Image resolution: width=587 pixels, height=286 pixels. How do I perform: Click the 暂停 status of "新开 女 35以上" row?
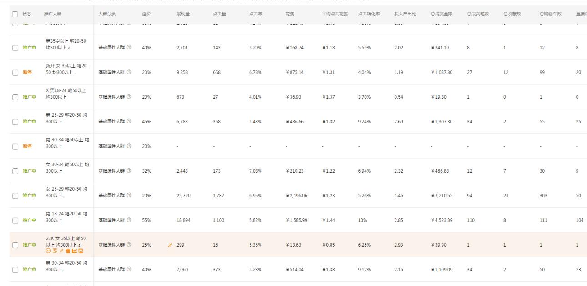coord(27,73)
